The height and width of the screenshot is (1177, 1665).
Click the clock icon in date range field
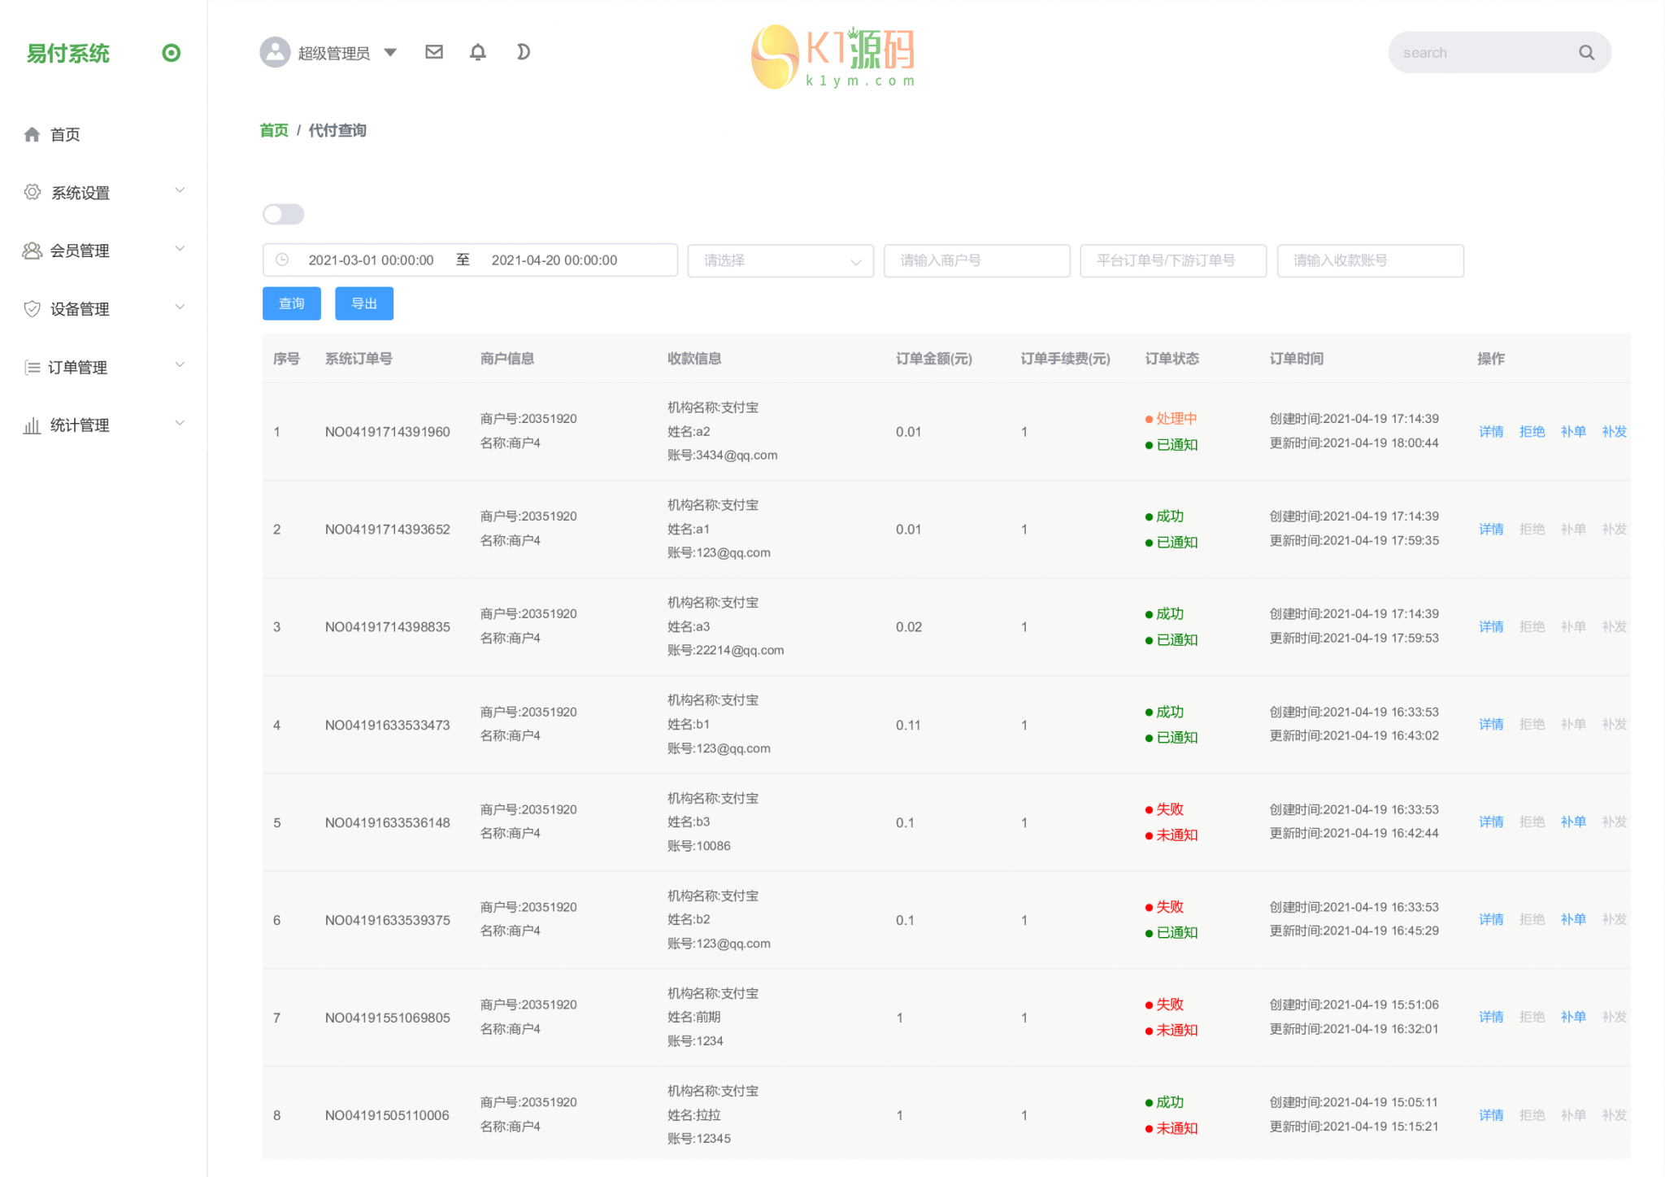(x=282, y=260)
